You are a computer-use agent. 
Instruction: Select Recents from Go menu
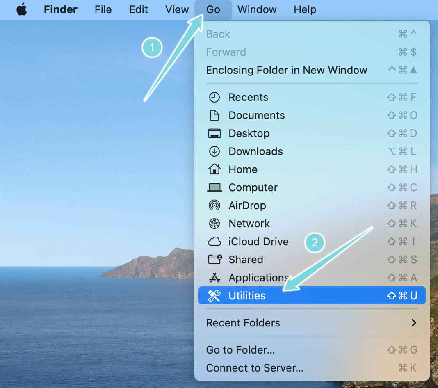click(312, 97)
